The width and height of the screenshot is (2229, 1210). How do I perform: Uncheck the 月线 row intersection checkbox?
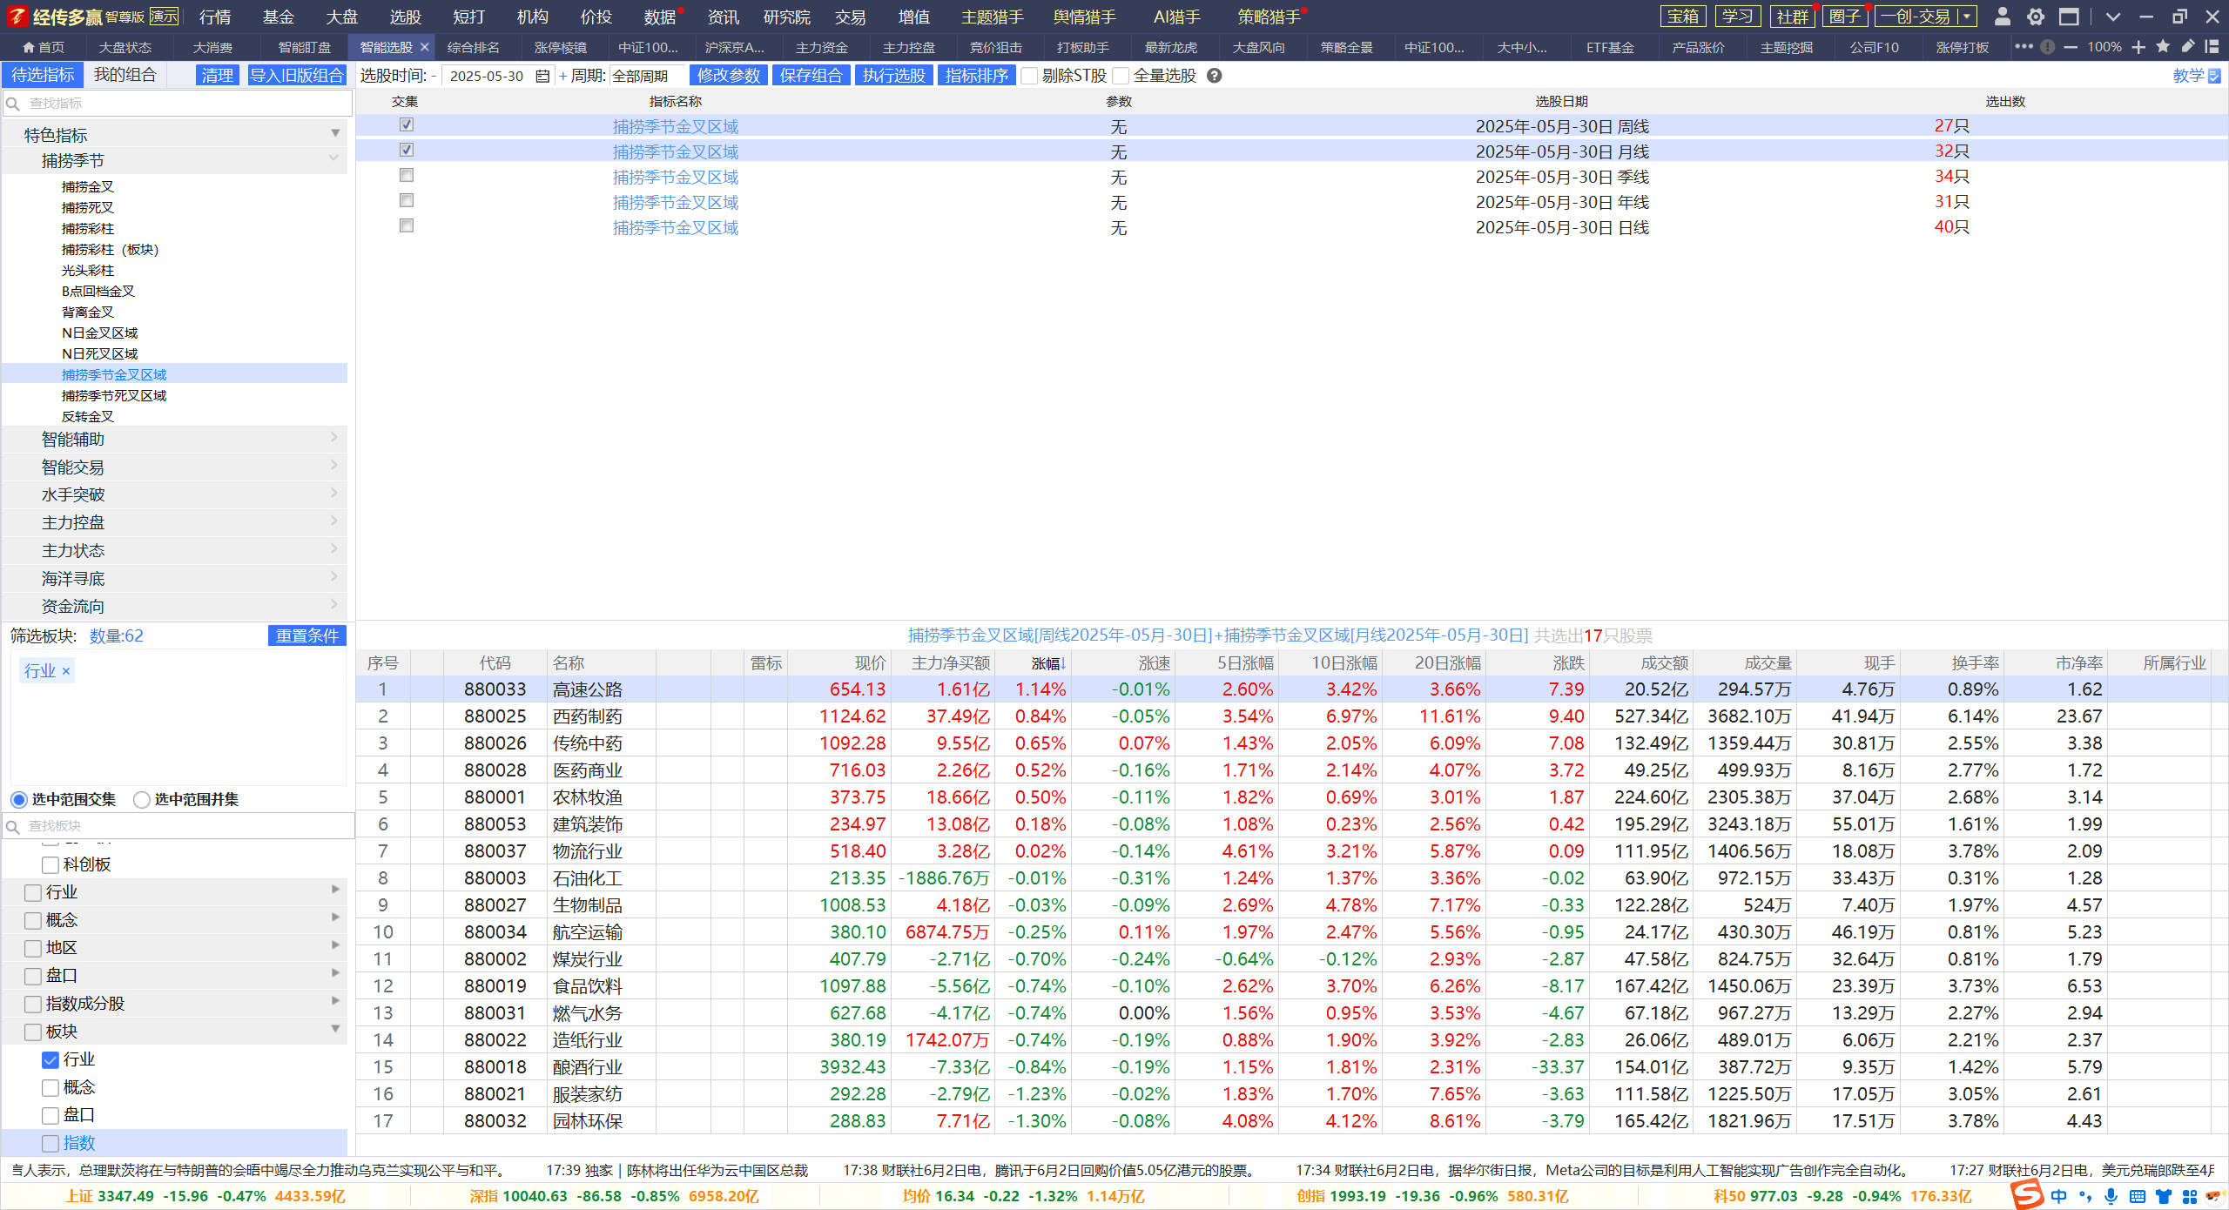pyautogui.click(x=407, y=151)
